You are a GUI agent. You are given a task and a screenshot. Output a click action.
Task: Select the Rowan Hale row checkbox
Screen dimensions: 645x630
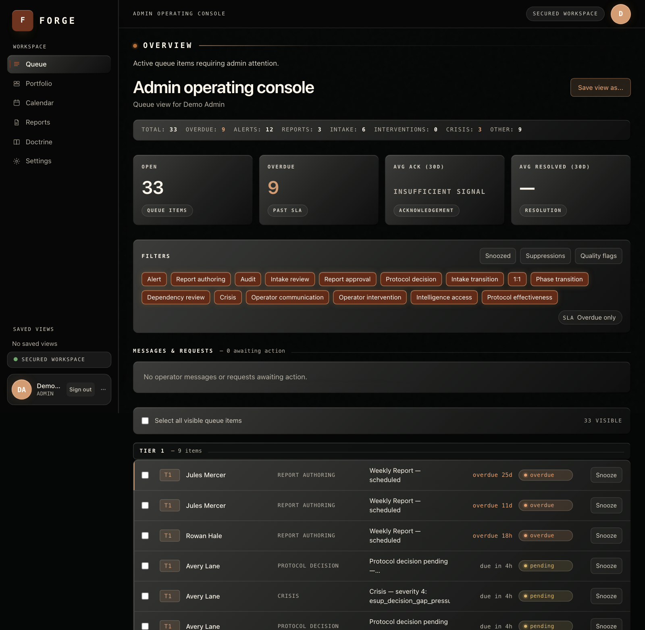pyautogui.click(x=145, y=536)
